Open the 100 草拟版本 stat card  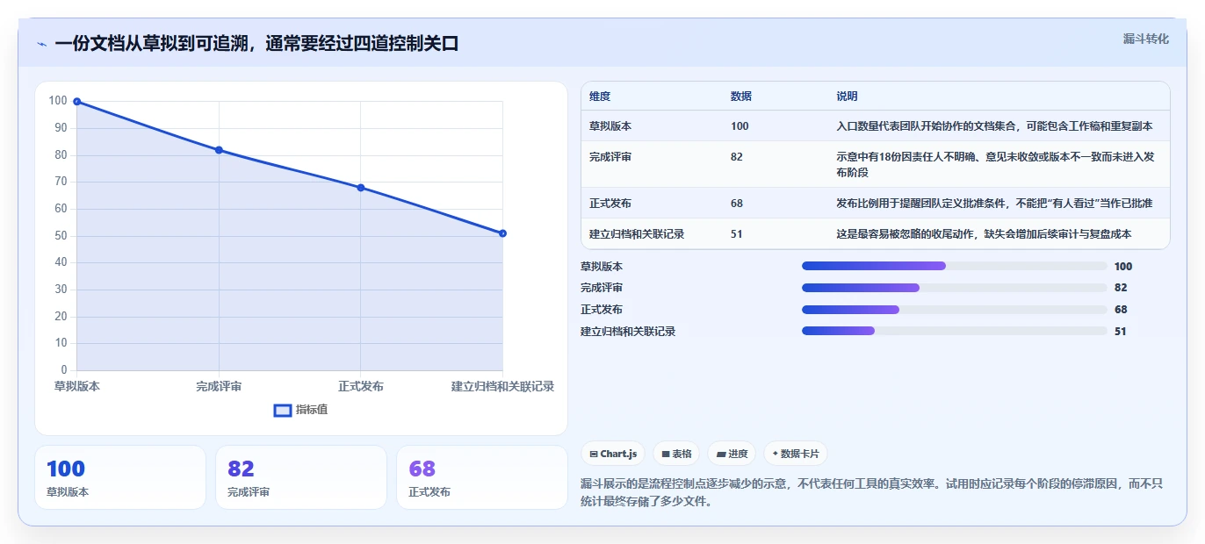(x=120, y=477)
